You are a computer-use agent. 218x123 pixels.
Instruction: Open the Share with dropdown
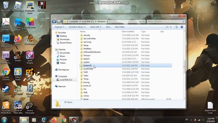96,27
